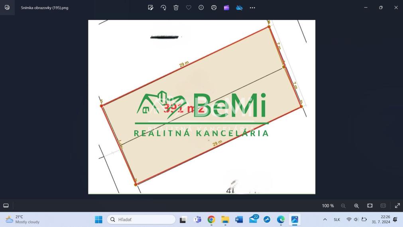The width and height of the screenshot is (403, 227).
Task: Show hidden system tray icons
Action: 325,219
